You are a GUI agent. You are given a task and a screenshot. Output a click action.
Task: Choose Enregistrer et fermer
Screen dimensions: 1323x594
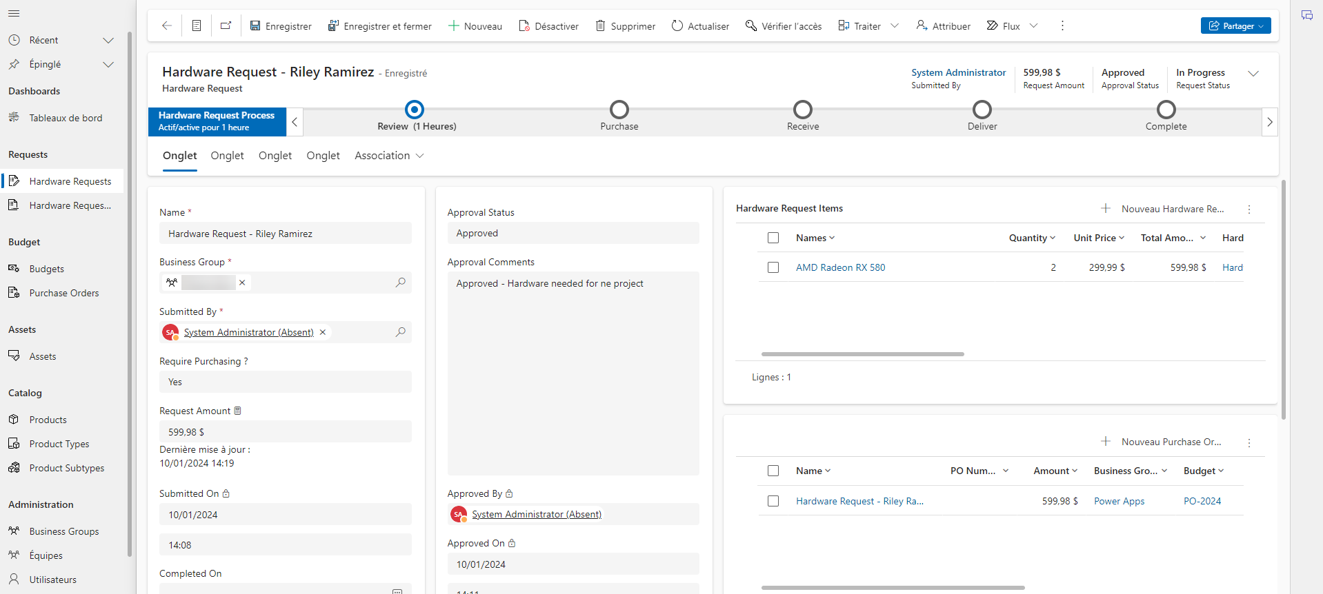click(380, 26)
